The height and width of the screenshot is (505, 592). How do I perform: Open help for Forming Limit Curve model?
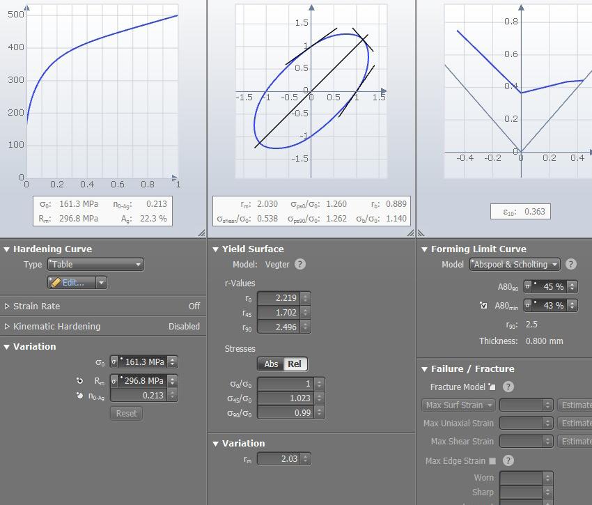571,264
